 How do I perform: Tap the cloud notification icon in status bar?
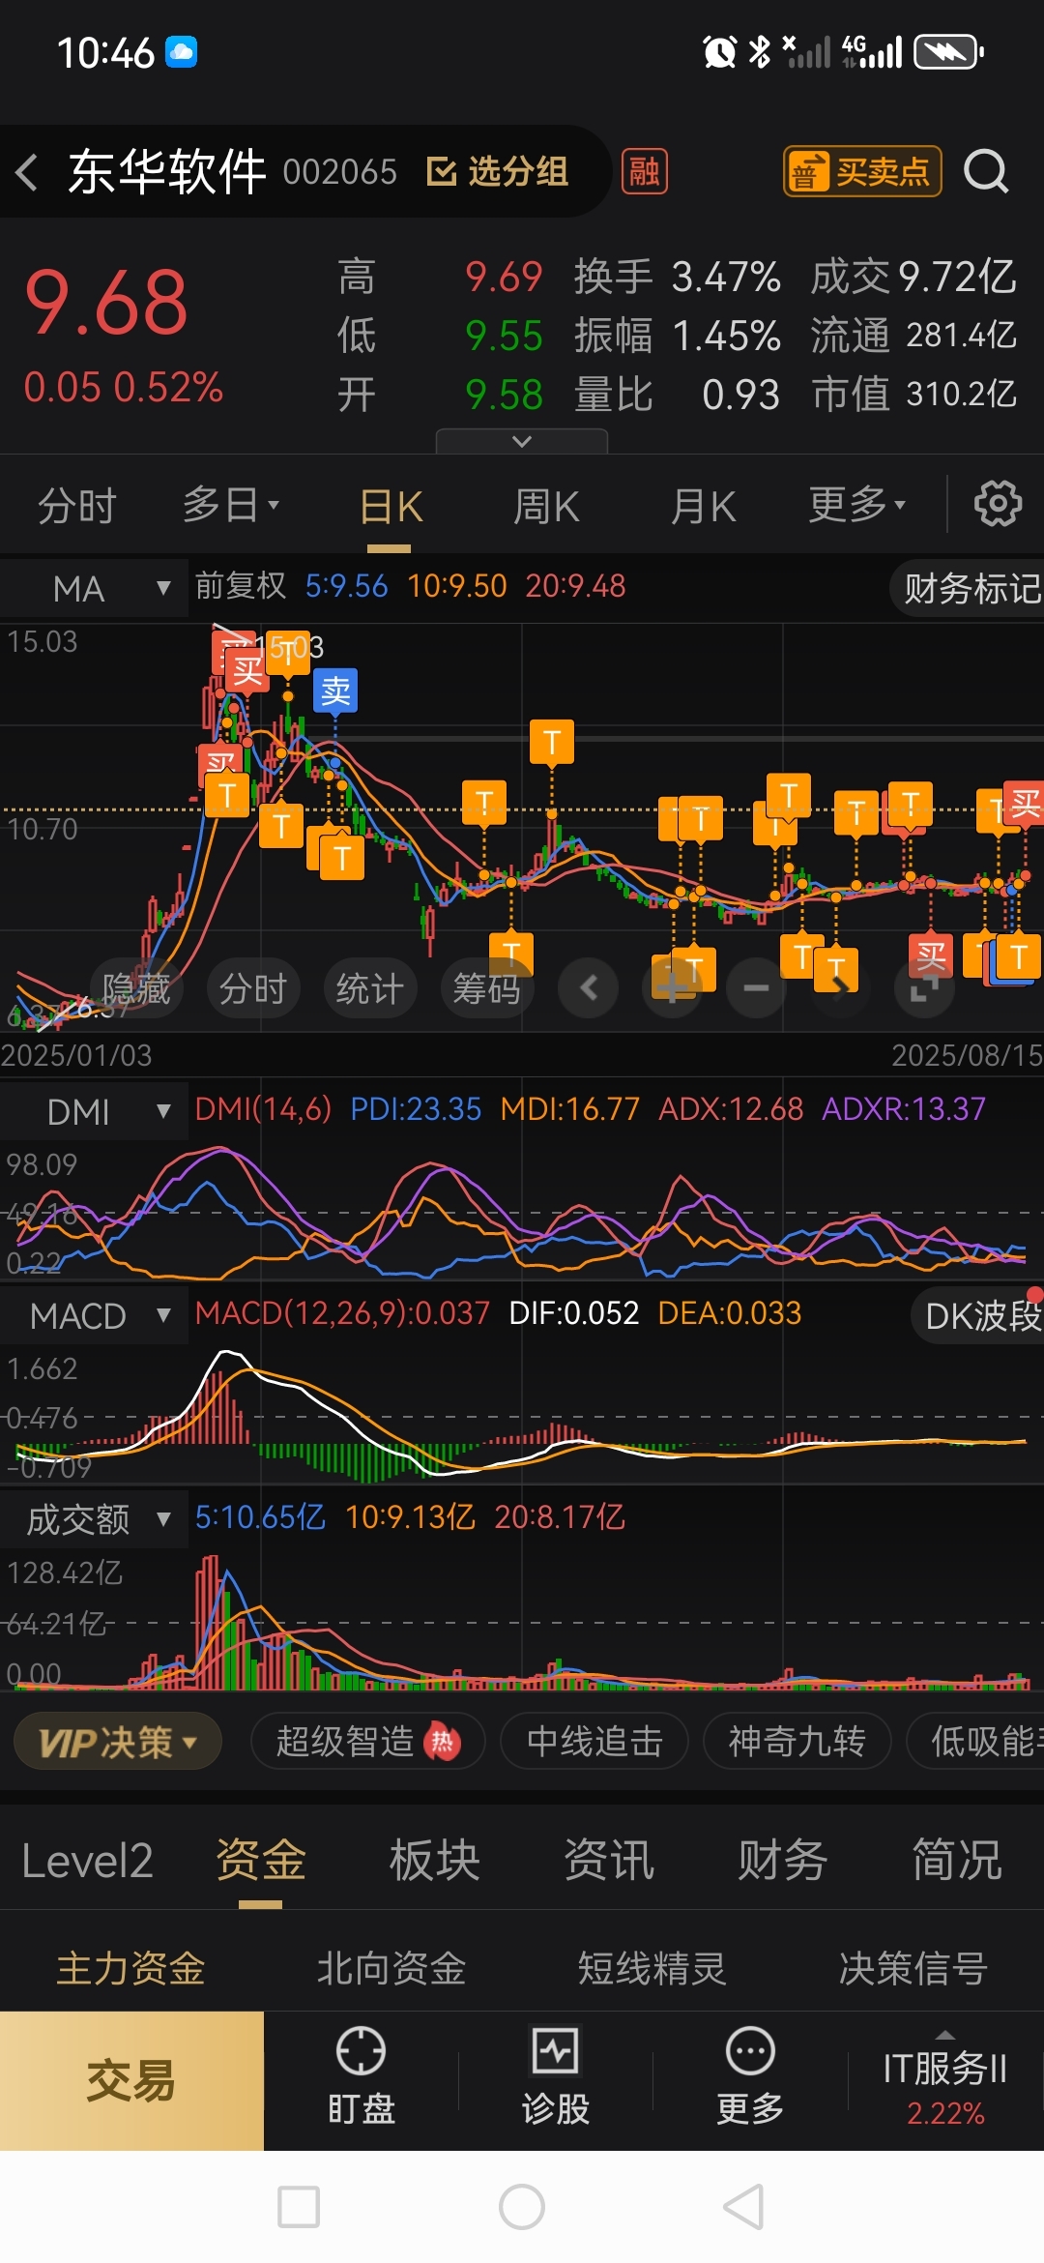tap(181, 51)
